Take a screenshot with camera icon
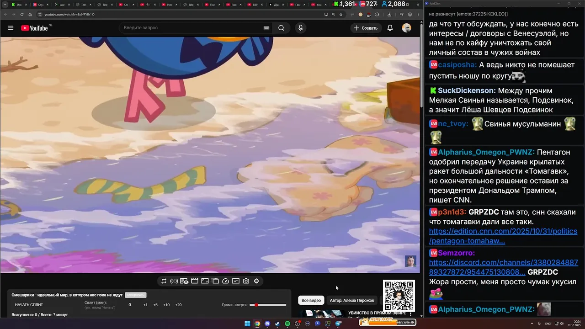This screenshot has width=585, height=329. [246, 281]
